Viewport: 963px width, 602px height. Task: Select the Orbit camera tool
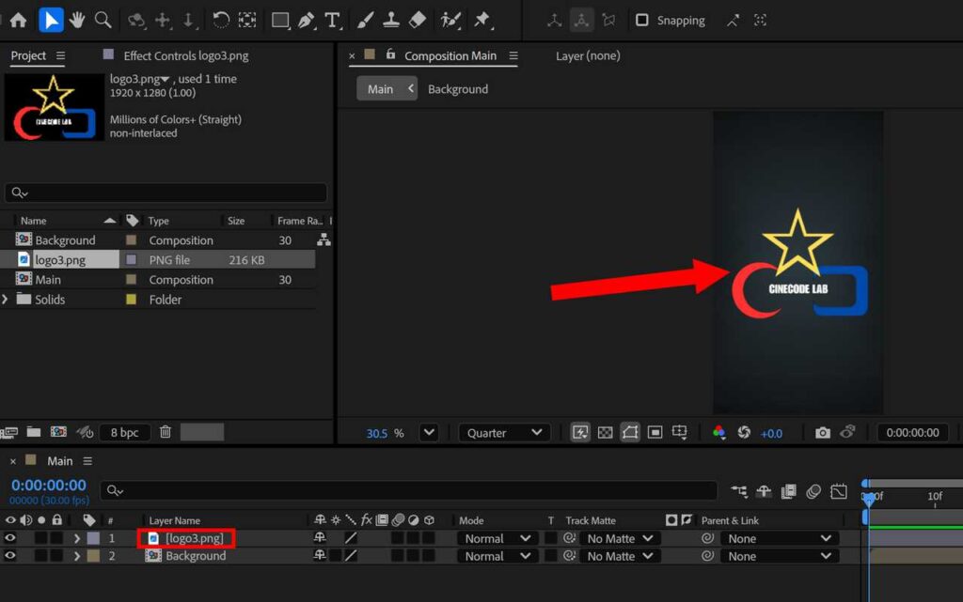point(135,21)
